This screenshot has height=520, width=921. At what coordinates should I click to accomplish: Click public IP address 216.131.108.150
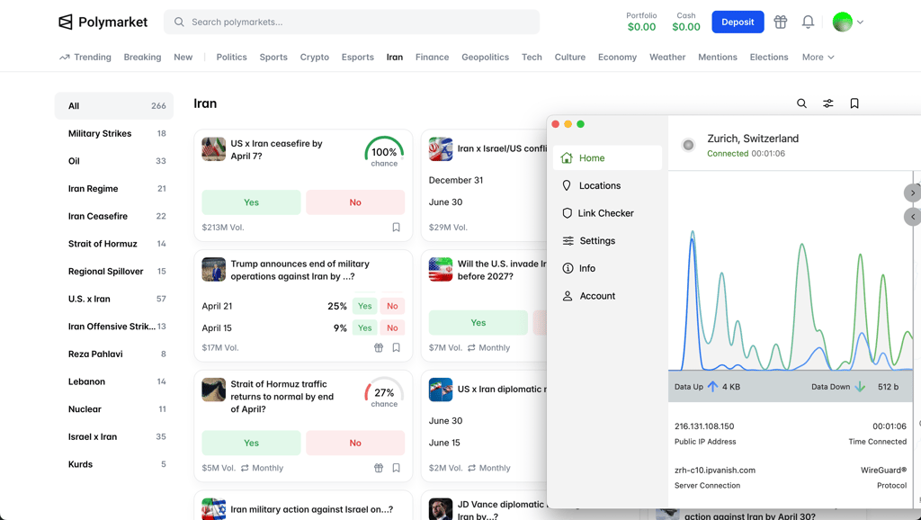704,426
